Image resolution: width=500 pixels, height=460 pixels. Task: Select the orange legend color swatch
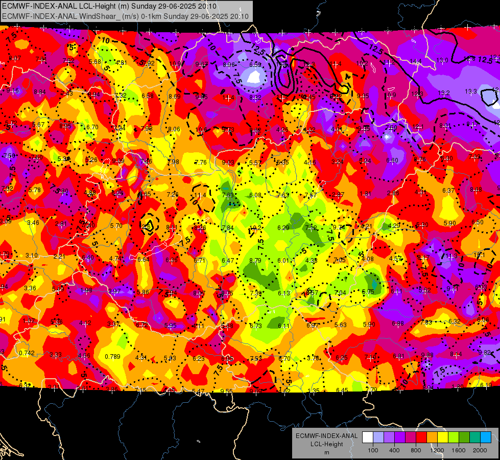point(432,438)
